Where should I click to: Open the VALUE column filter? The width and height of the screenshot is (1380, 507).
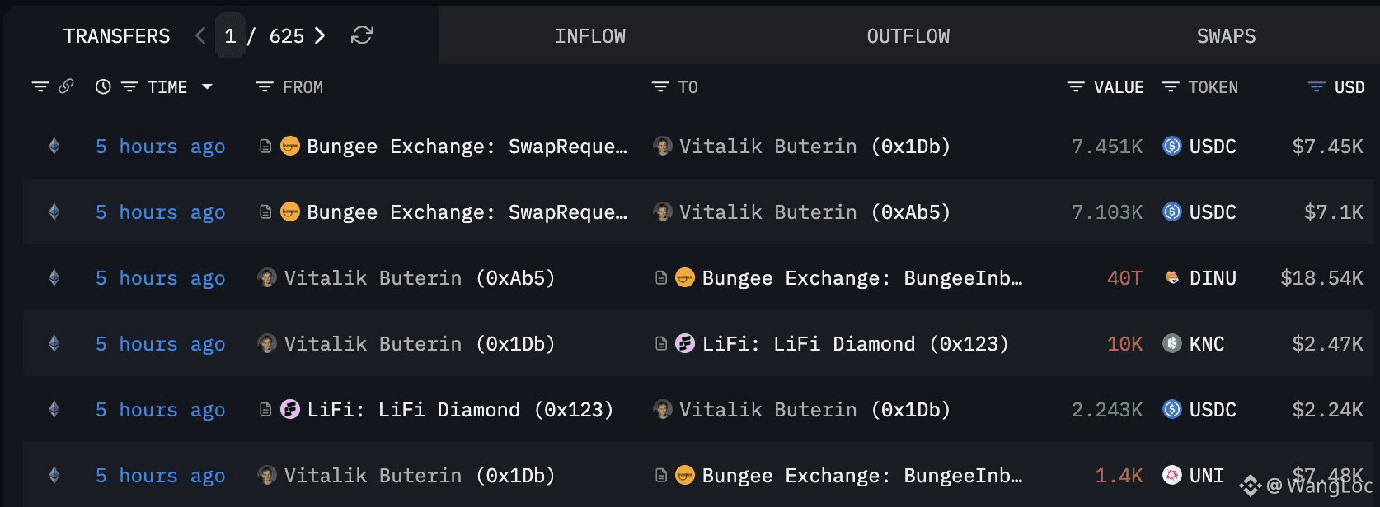[x=1076, y=86]
